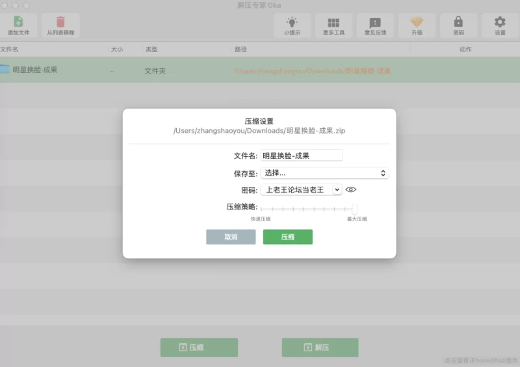520x367 pixels.
Task: Click the view iPhone/iPad version link
Action: coord(481,360)
